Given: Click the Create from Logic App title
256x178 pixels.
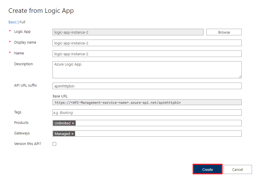Looking at the screenshot, I should coord(41,11).
